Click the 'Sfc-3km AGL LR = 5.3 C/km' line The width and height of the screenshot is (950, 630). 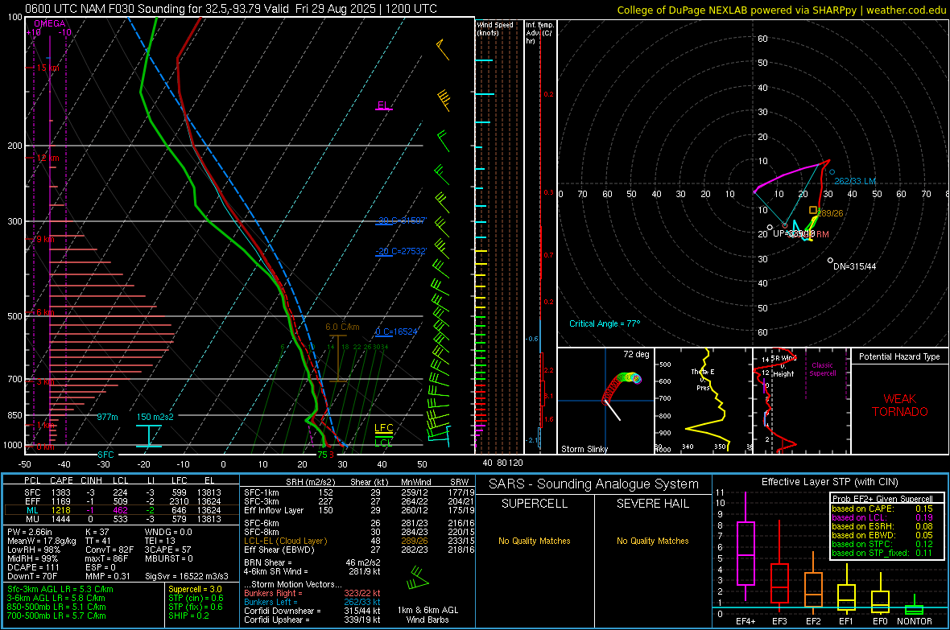click(60, 589)
